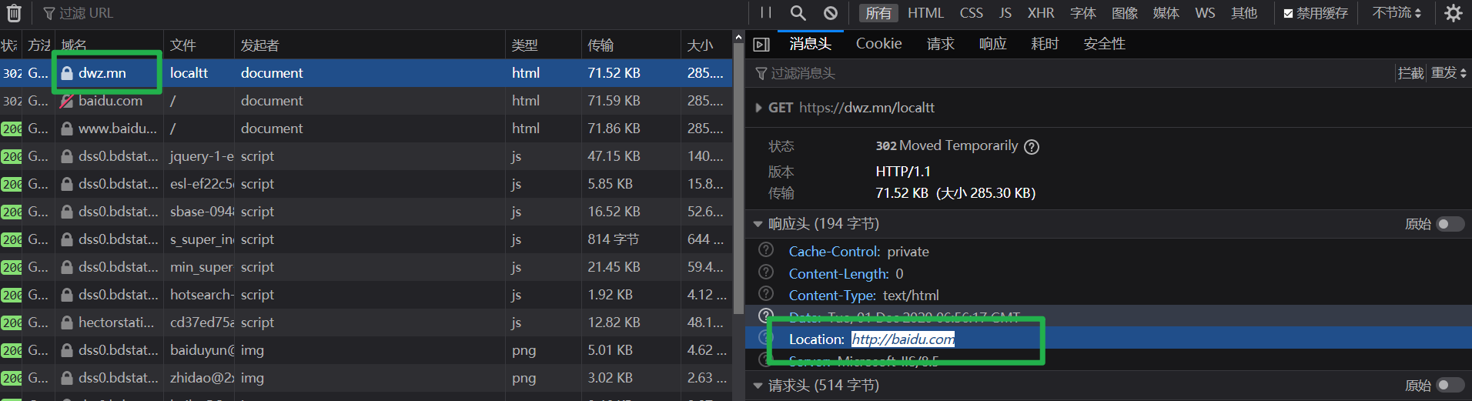Image resolution: width=1472 pixels, height=401 pixels.
Task: Clear the network log with trash icon
Action: point(14,13)
